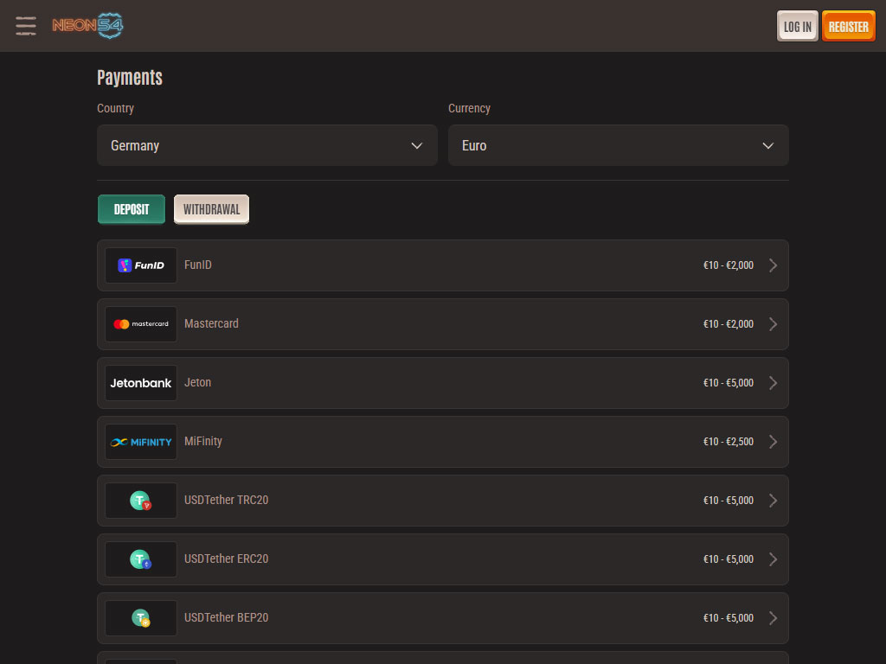Click the USDTether ERC20 coin icon

(141, 559)
